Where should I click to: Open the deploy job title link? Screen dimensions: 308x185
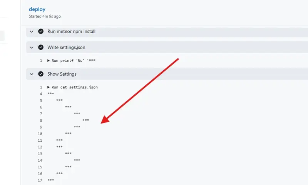pyautogui.click(x=37, y=9)
